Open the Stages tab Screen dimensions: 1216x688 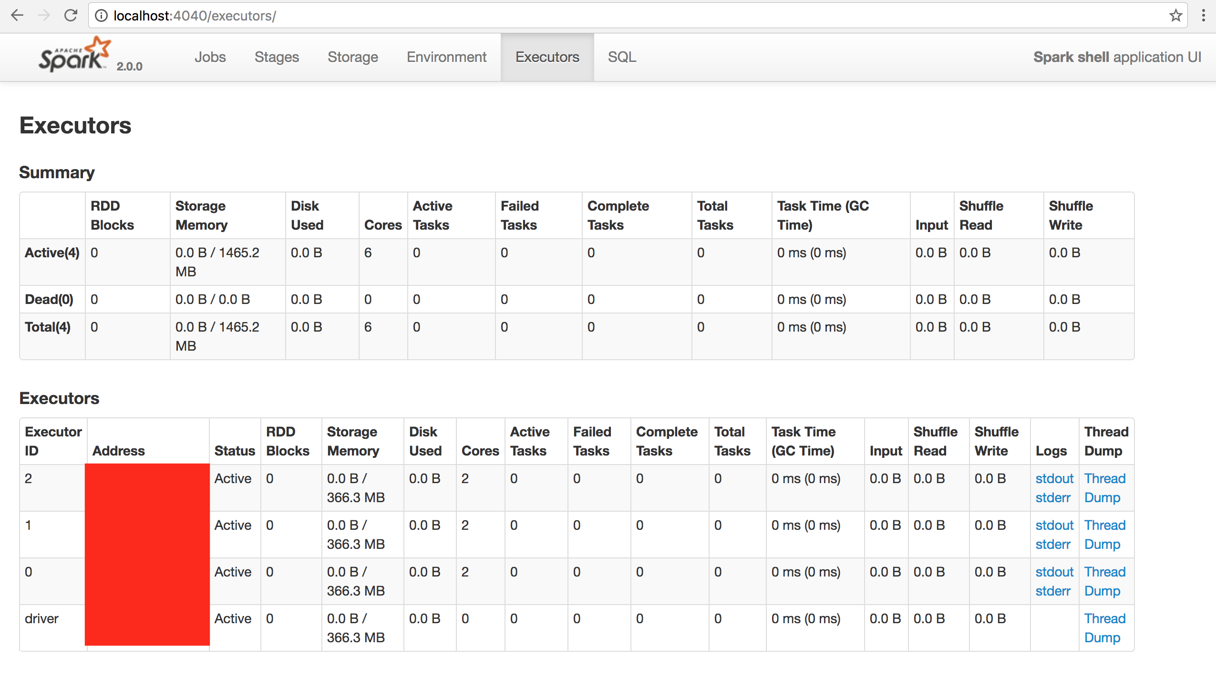[x=276, y=57]
